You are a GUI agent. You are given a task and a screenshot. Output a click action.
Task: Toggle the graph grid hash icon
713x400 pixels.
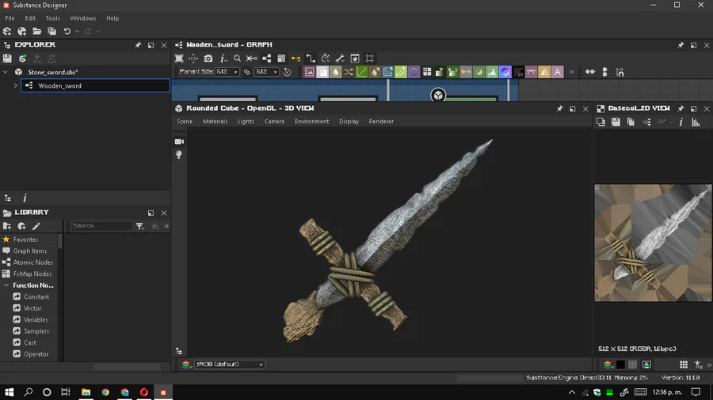click(x=370, y=58)
